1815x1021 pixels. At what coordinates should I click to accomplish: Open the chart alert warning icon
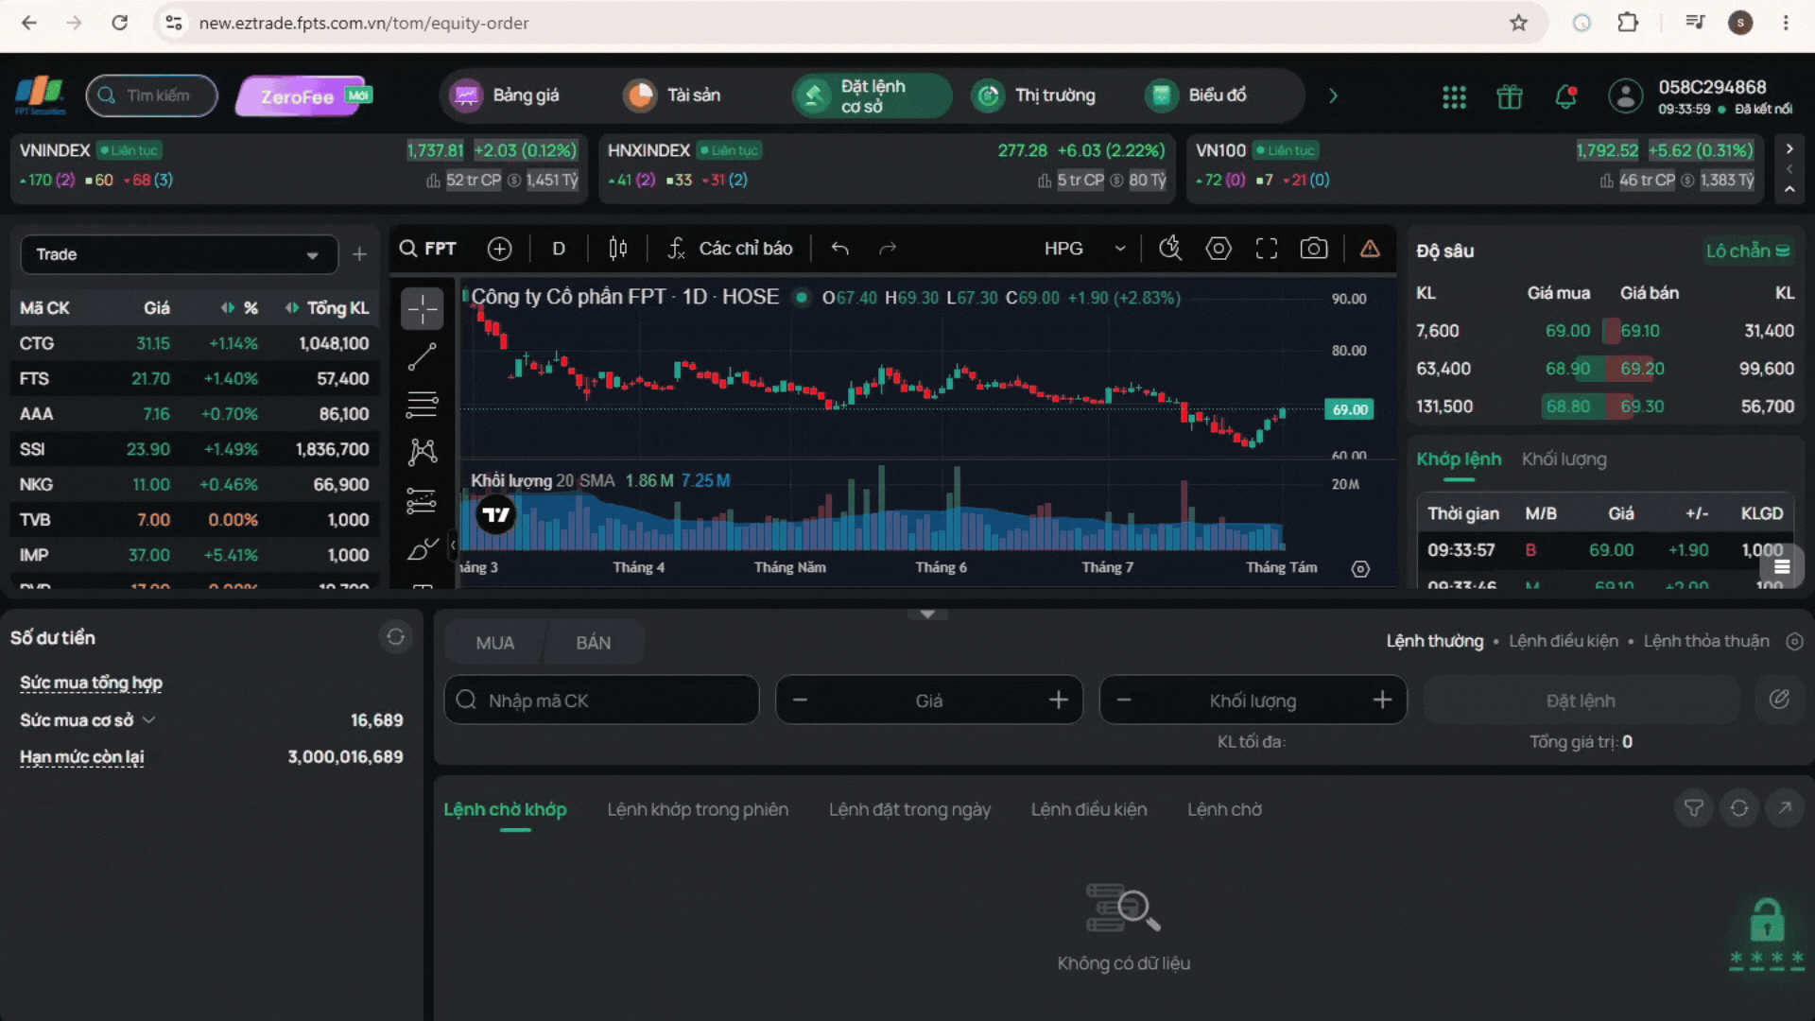1370,249
